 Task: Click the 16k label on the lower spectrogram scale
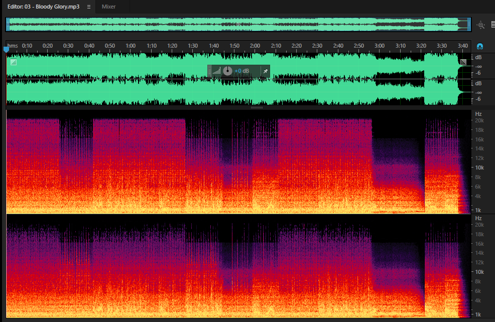[479, 244]
